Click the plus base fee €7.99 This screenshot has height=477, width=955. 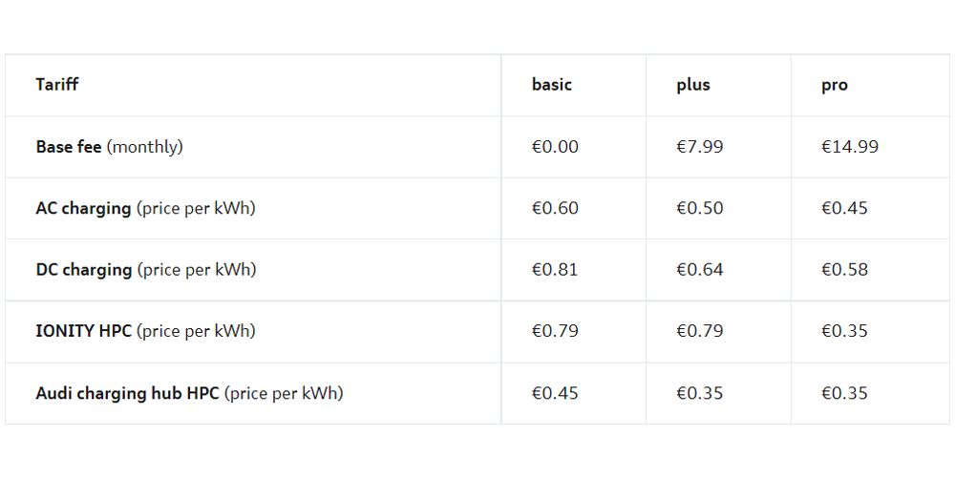tap(700, 147)
